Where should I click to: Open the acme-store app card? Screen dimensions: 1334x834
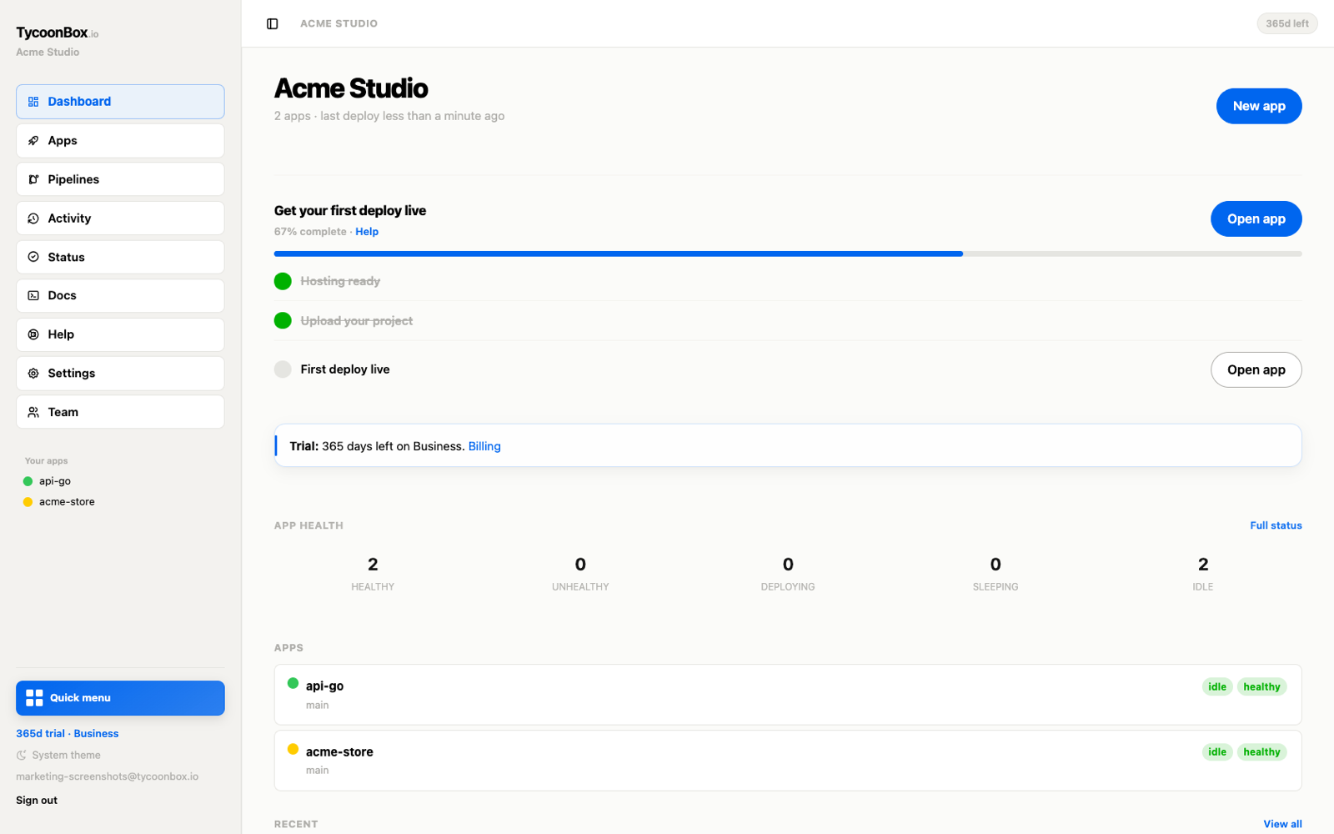pyautogui.click(x=788, y=761)
